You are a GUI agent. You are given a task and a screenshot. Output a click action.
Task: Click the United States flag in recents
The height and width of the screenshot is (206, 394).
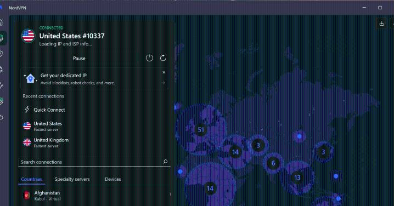click(27, 126)
